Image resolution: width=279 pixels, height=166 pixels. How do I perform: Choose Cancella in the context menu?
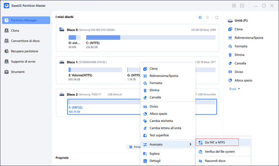click(x=168, y=97)
